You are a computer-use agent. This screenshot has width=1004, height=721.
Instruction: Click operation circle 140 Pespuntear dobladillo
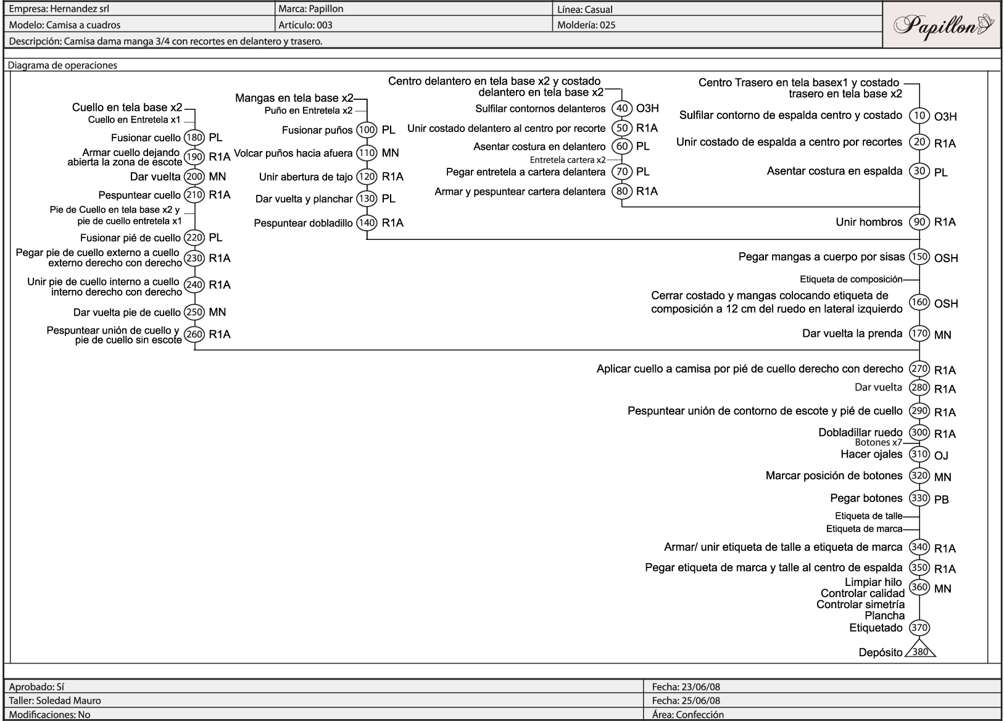pyautogui.click(x=367, y=223)
